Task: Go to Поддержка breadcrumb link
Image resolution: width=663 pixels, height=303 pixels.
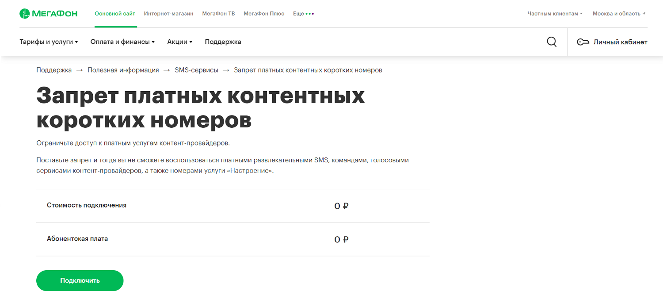Action: pyautogui.click(x=54, y=70)
